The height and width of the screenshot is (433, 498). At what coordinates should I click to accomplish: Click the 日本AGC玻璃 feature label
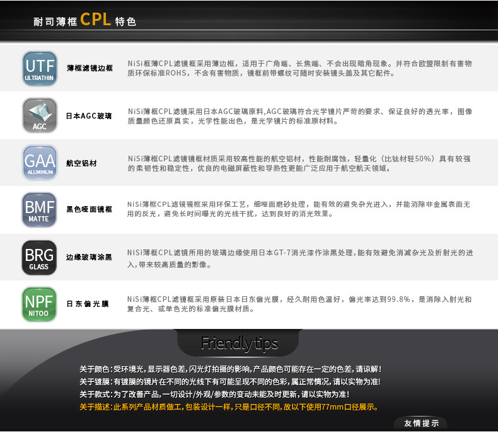coord(89,116)
